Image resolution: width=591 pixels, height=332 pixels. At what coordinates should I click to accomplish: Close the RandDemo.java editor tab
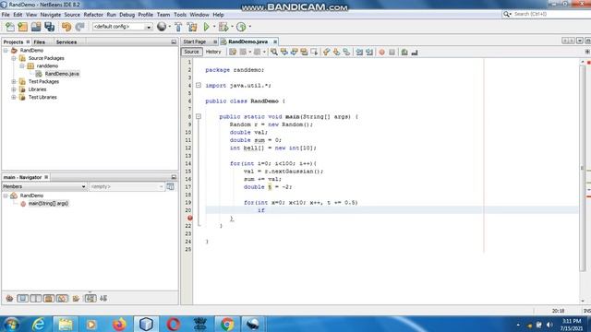click(x=275, y=41)
